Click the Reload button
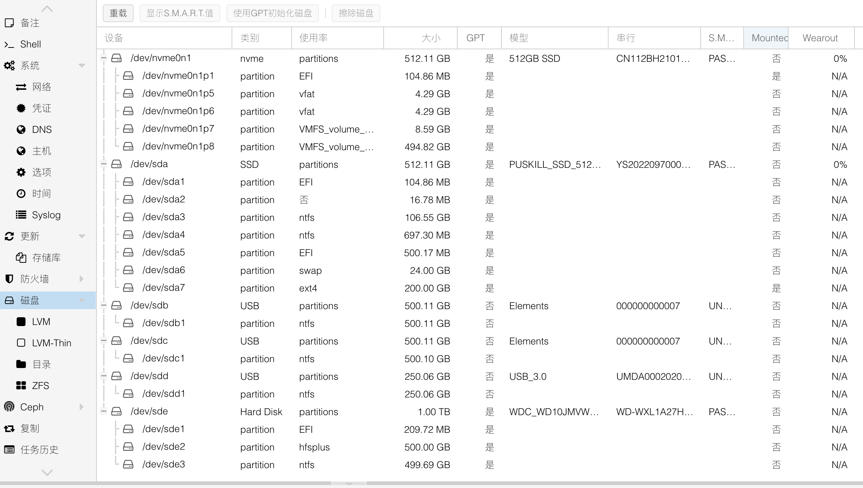The width and height of the screenshot is (863, 488). click(118, 13)
